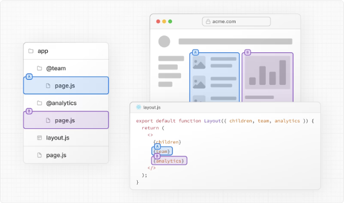Click the app folder icon
The width and height of the screenshot is (344, 203).
point(31,51)
